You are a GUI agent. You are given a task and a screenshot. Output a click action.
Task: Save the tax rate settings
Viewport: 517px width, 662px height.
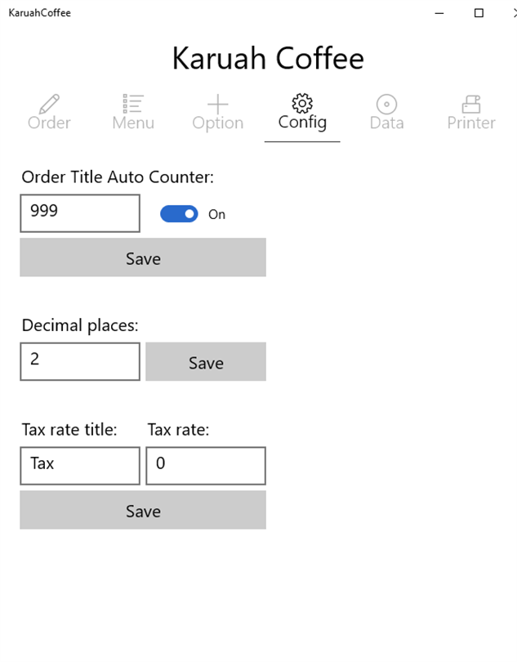143,511
